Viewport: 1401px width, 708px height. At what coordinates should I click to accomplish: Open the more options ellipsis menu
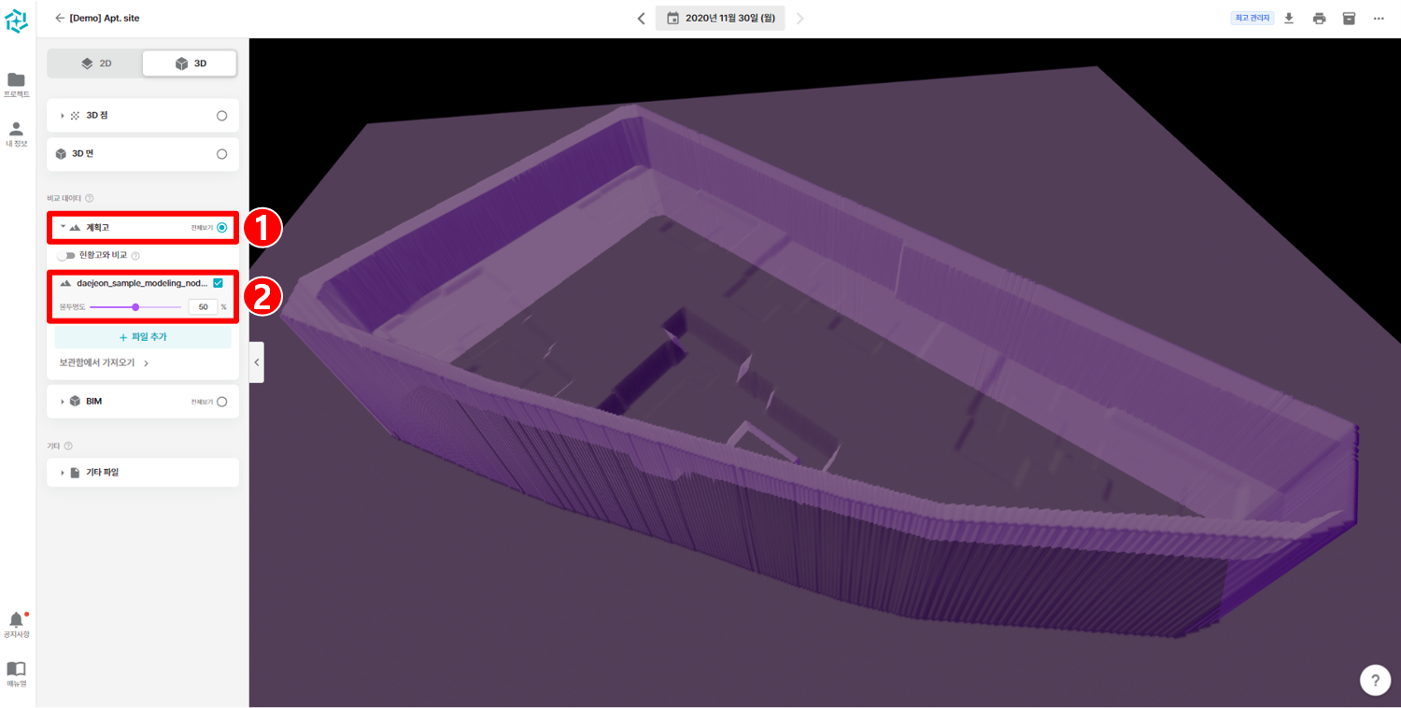(1379, 19)
